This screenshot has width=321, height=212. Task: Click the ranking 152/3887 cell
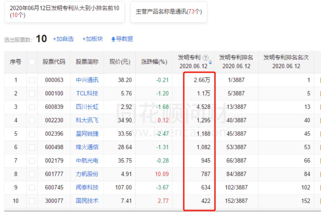coord(236,201)
